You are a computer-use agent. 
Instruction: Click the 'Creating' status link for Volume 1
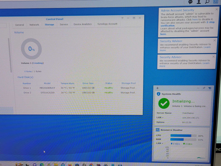[x=38, y=63]
